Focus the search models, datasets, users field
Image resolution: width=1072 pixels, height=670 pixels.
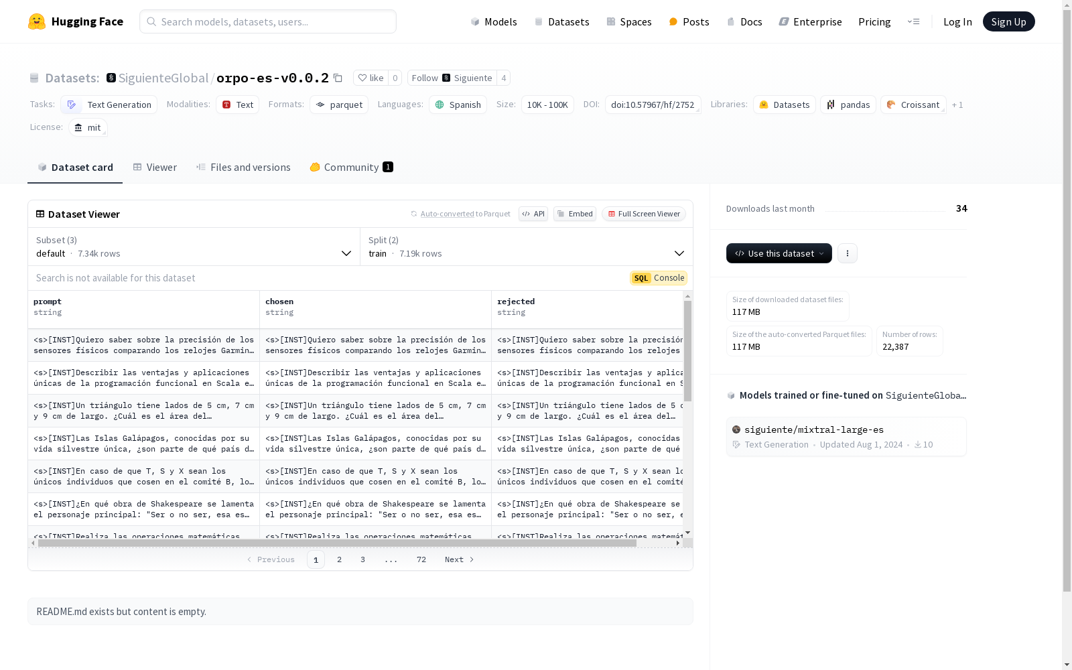point(268,21)
